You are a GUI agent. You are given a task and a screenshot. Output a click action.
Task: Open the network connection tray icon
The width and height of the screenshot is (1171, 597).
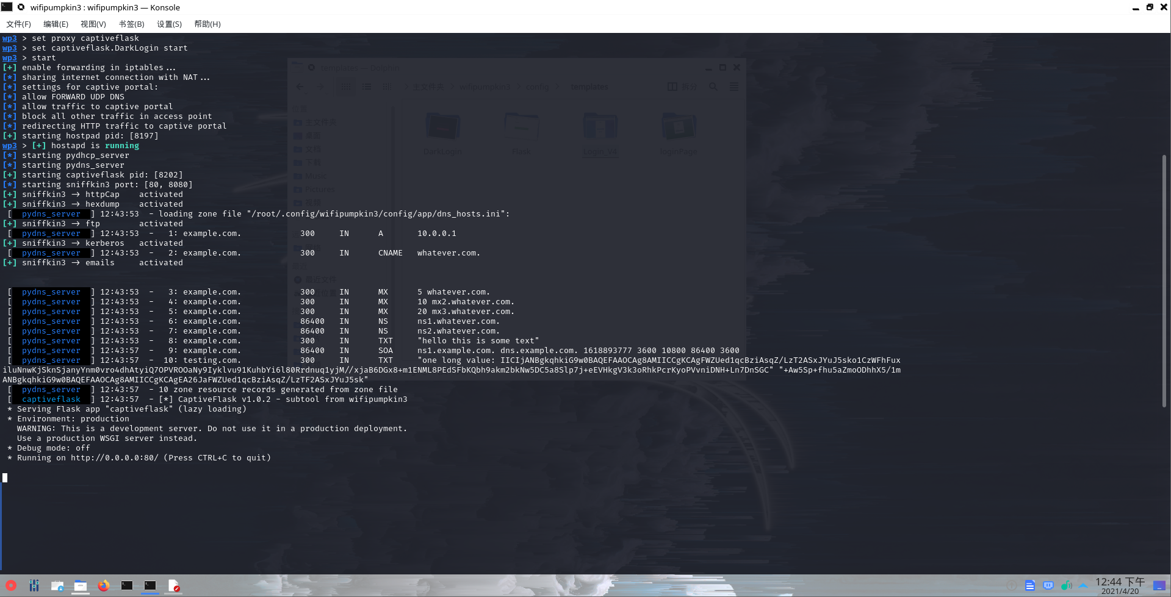(1048, 585)
